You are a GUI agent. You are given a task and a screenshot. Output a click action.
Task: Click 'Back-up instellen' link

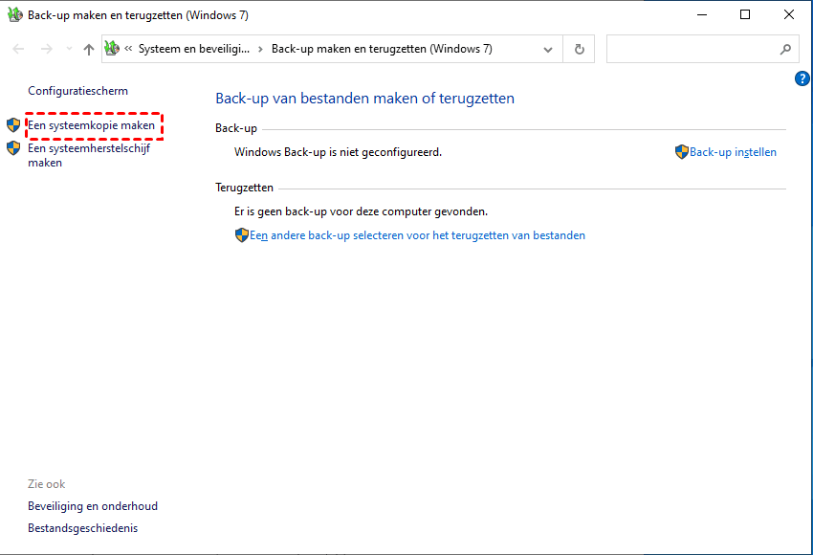733,152
